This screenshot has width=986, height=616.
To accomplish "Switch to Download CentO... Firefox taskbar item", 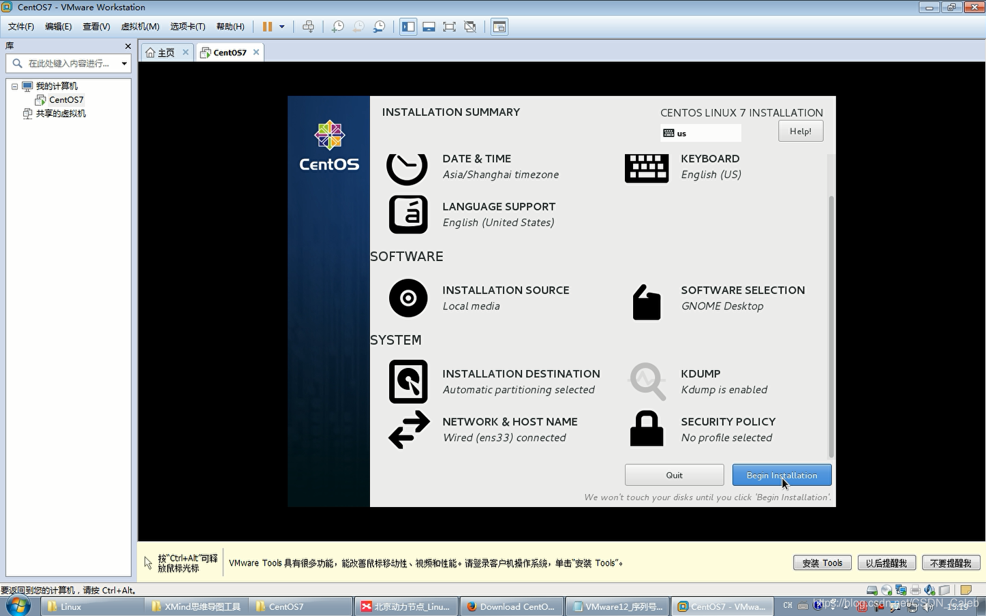I will coord(512,606).
